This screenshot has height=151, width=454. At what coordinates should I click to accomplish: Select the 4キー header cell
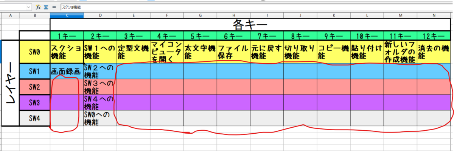[x=167, y=36]
